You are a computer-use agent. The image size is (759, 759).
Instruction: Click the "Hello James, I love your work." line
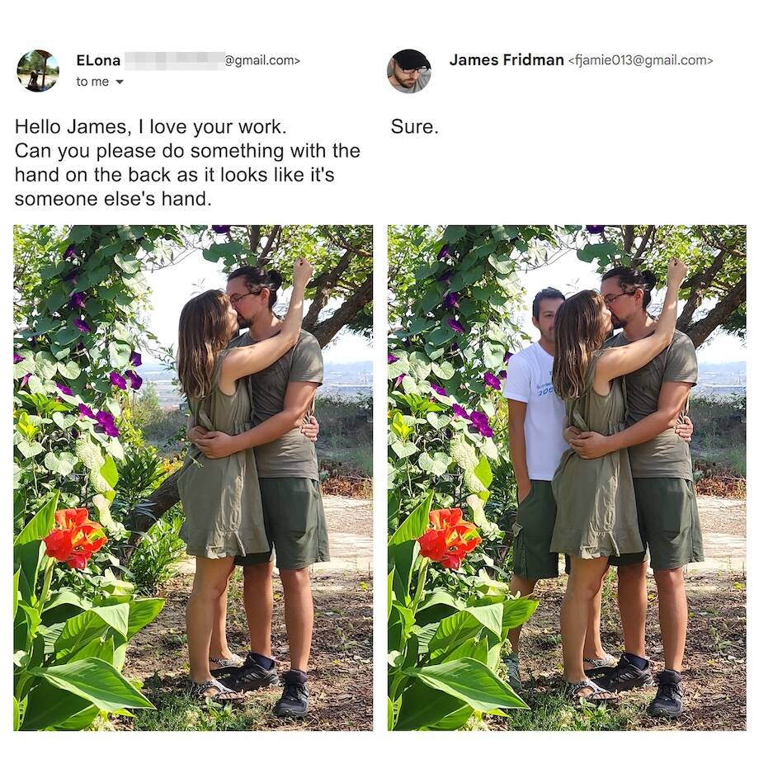pos(150,127)
